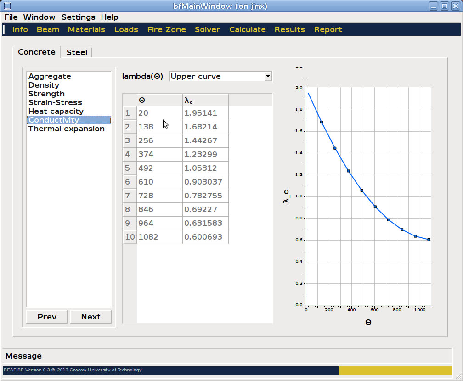The width and height of the screenshot is (463, 381).
Task: Open the Settings menu
Action: point(78,17)
